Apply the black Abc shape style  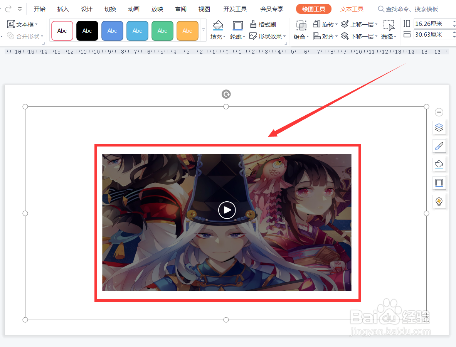pyautogui.click(x=87, y=31)
